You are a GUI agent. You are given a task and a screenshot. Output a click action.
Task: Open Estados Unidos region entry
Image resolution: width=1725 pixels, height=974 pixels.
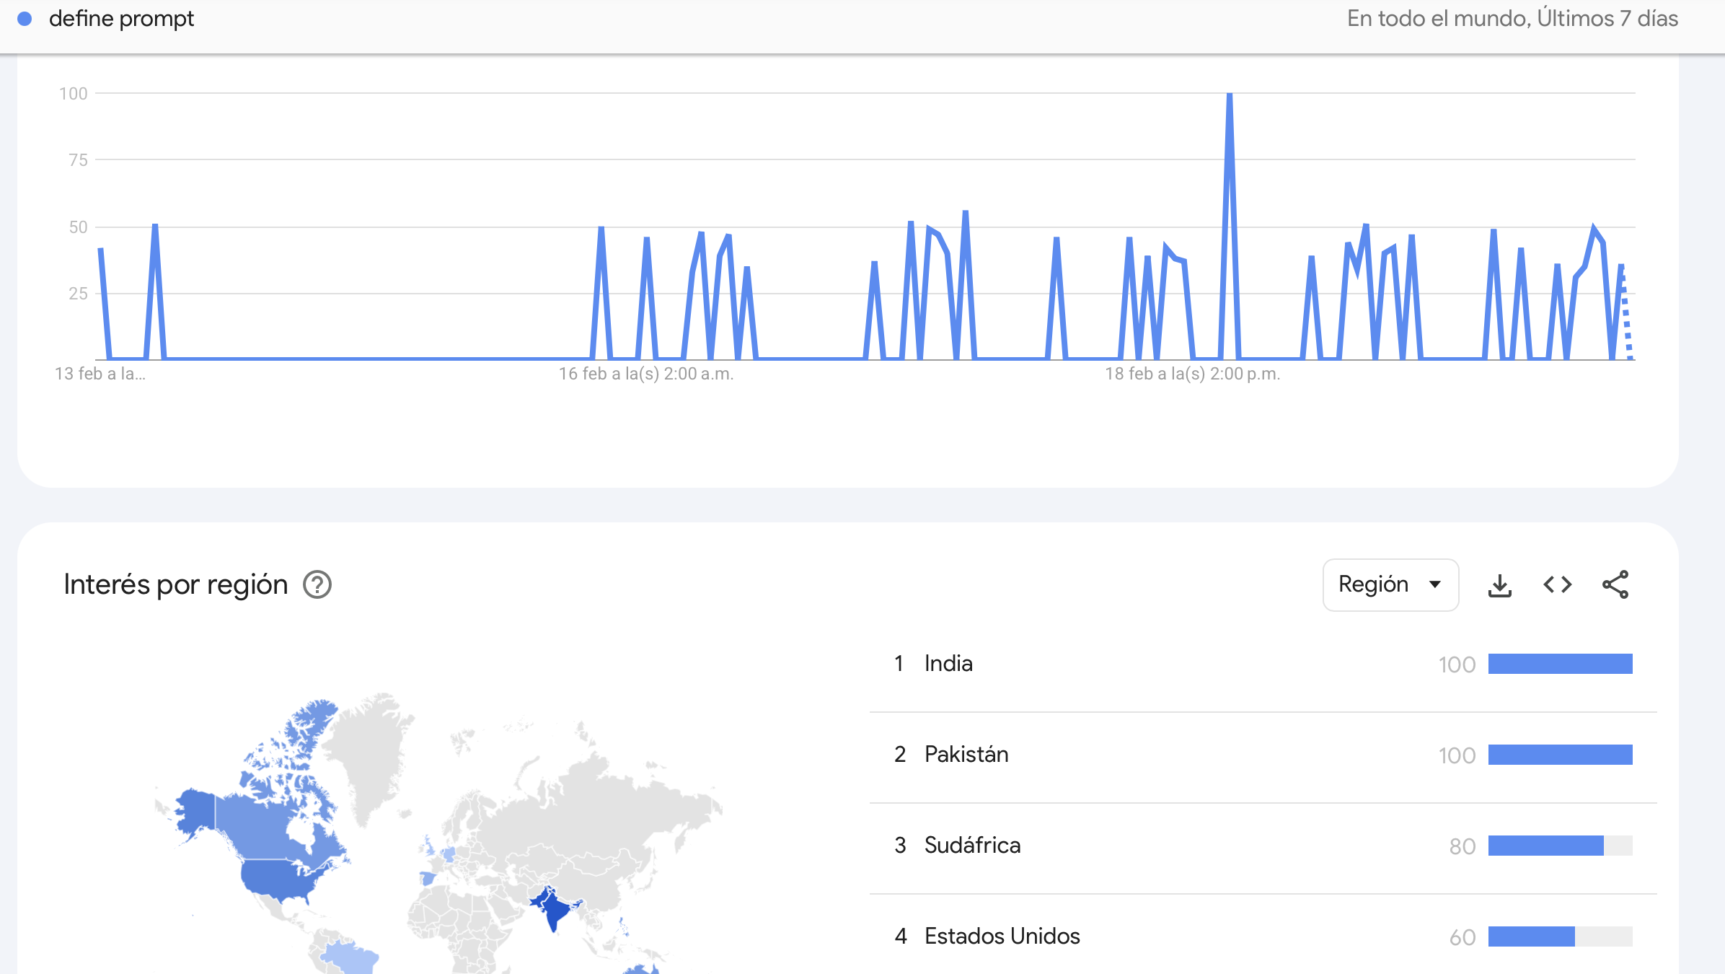1002,936
